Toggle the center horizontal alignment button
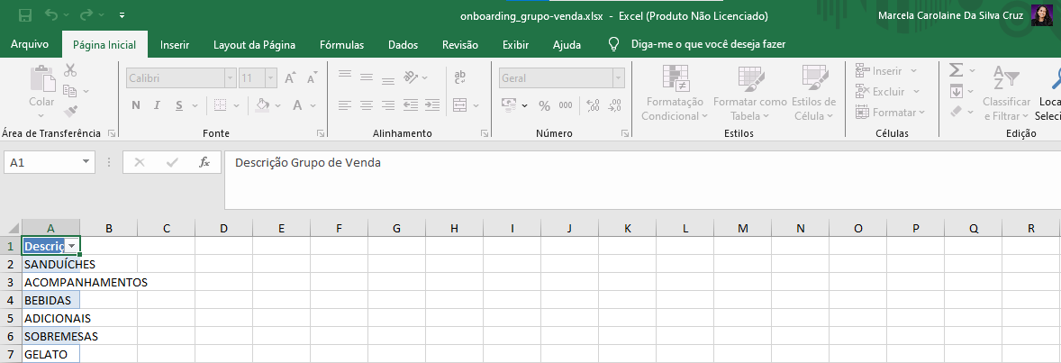 [x=366, y=105]
